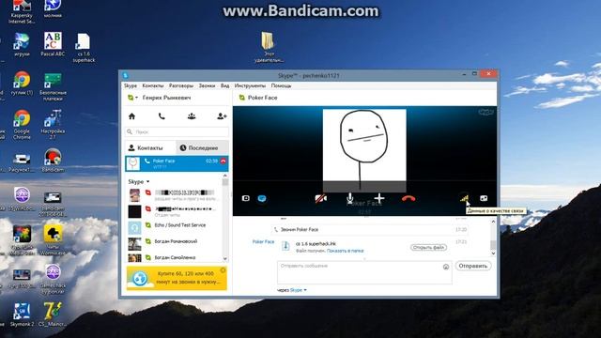Screen dimensions: 601x338
Task: Open игрули desktop shortcut
Action: (22, 44)
